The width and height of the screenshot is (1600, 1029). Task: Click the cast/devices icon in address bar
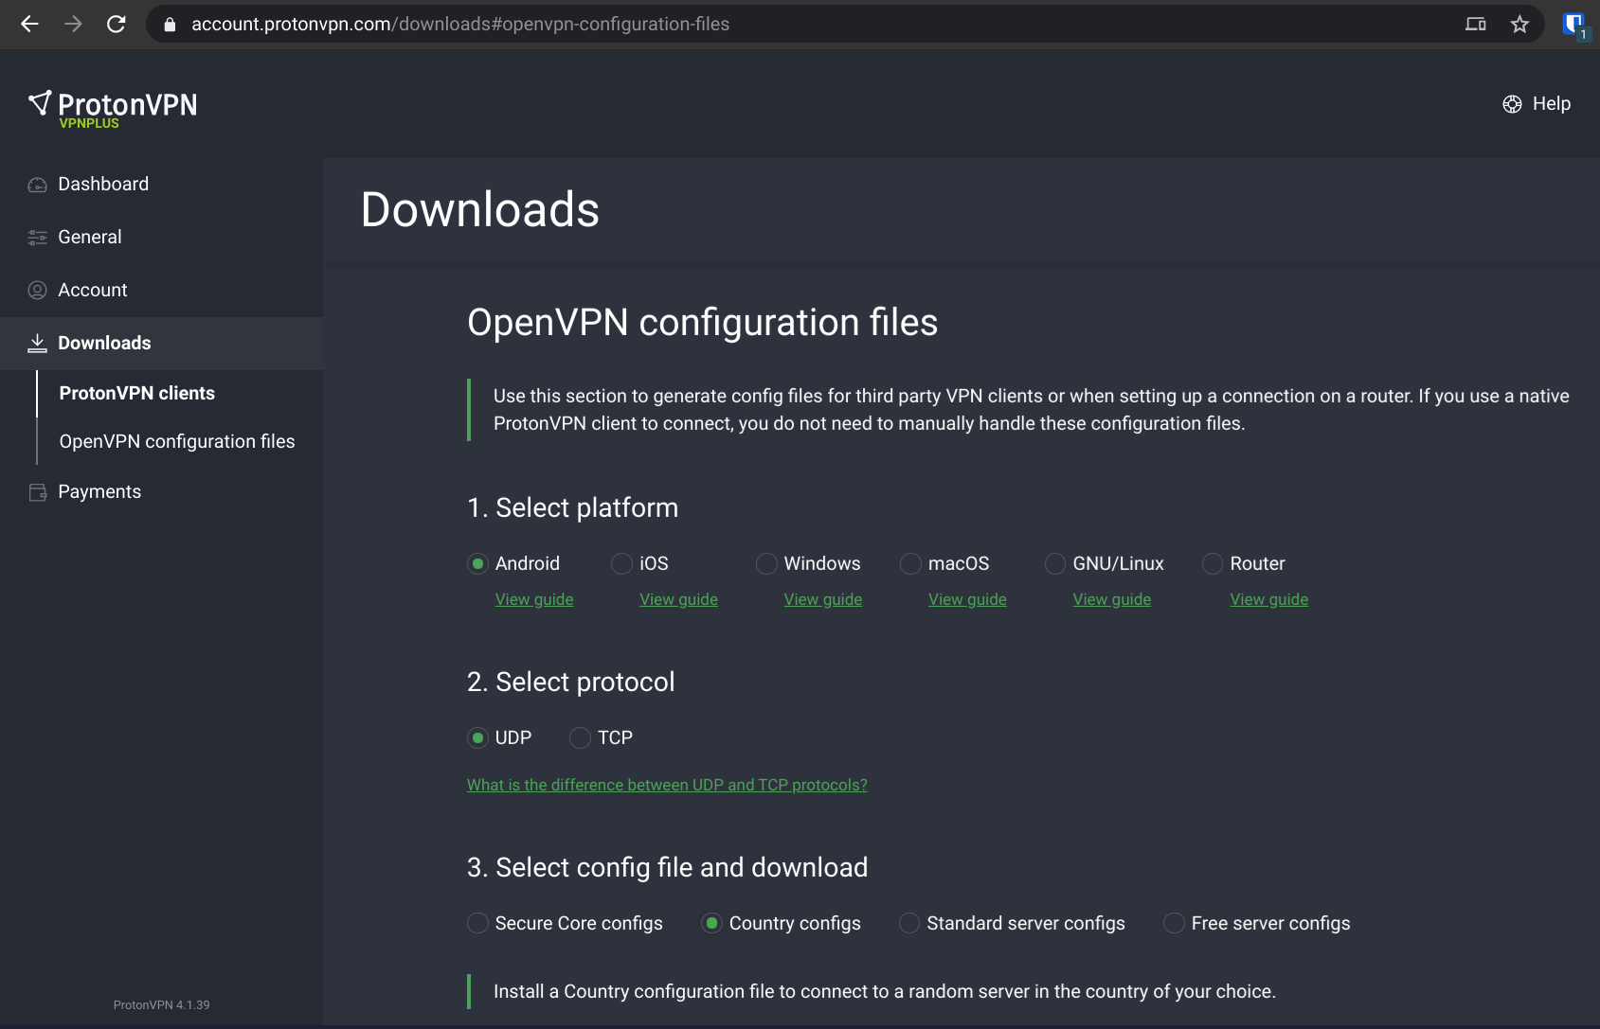pyautogui.click(x=1476, y=25)
